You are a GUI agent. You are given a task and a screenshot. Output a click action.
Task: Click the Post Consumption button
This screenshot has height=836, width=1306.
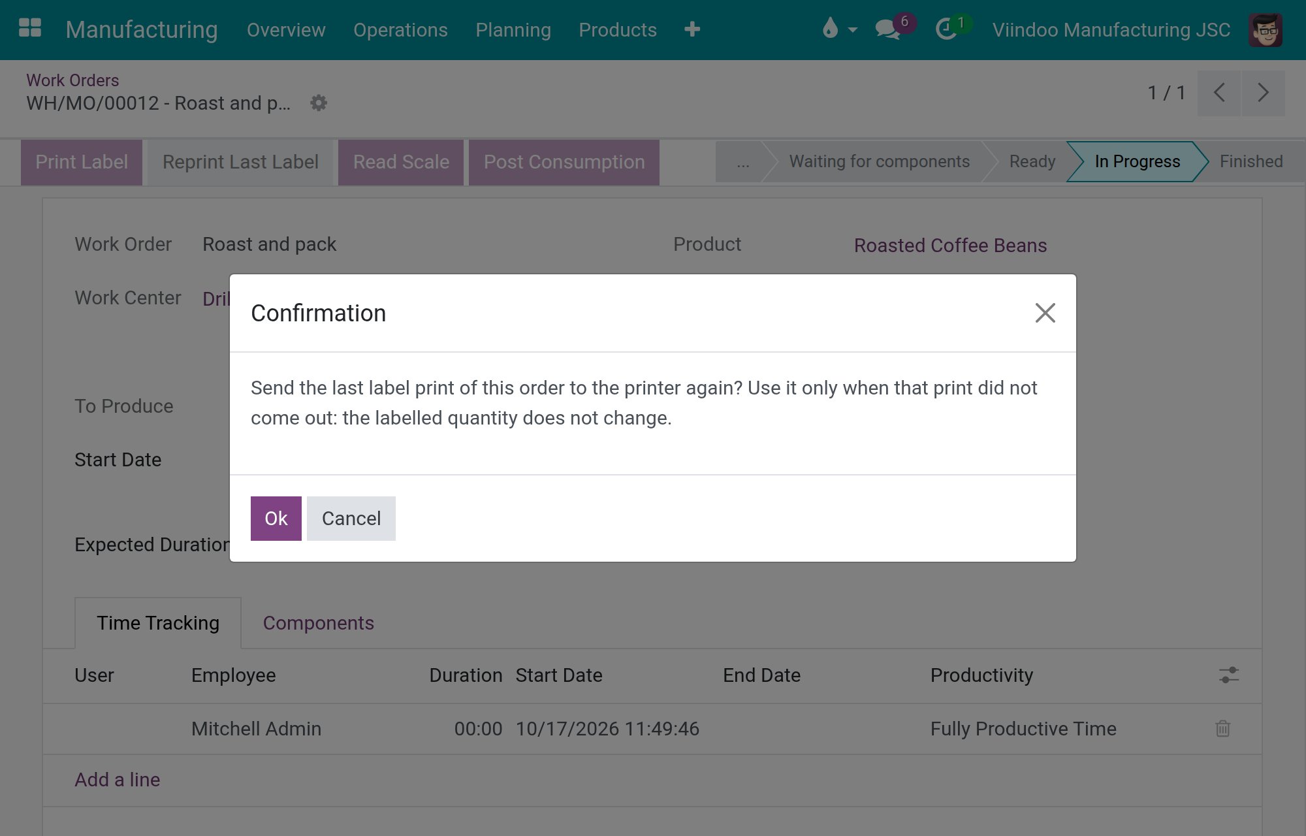click(564, 162)
